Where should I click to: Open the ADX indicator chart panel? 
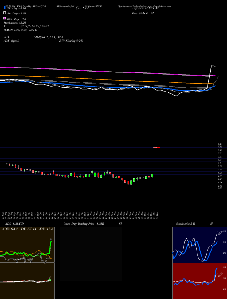point(27,245)
